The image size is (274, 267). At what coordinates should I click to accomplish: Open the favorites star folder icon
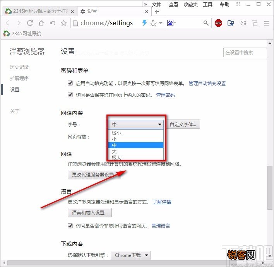tap(231, 23)
